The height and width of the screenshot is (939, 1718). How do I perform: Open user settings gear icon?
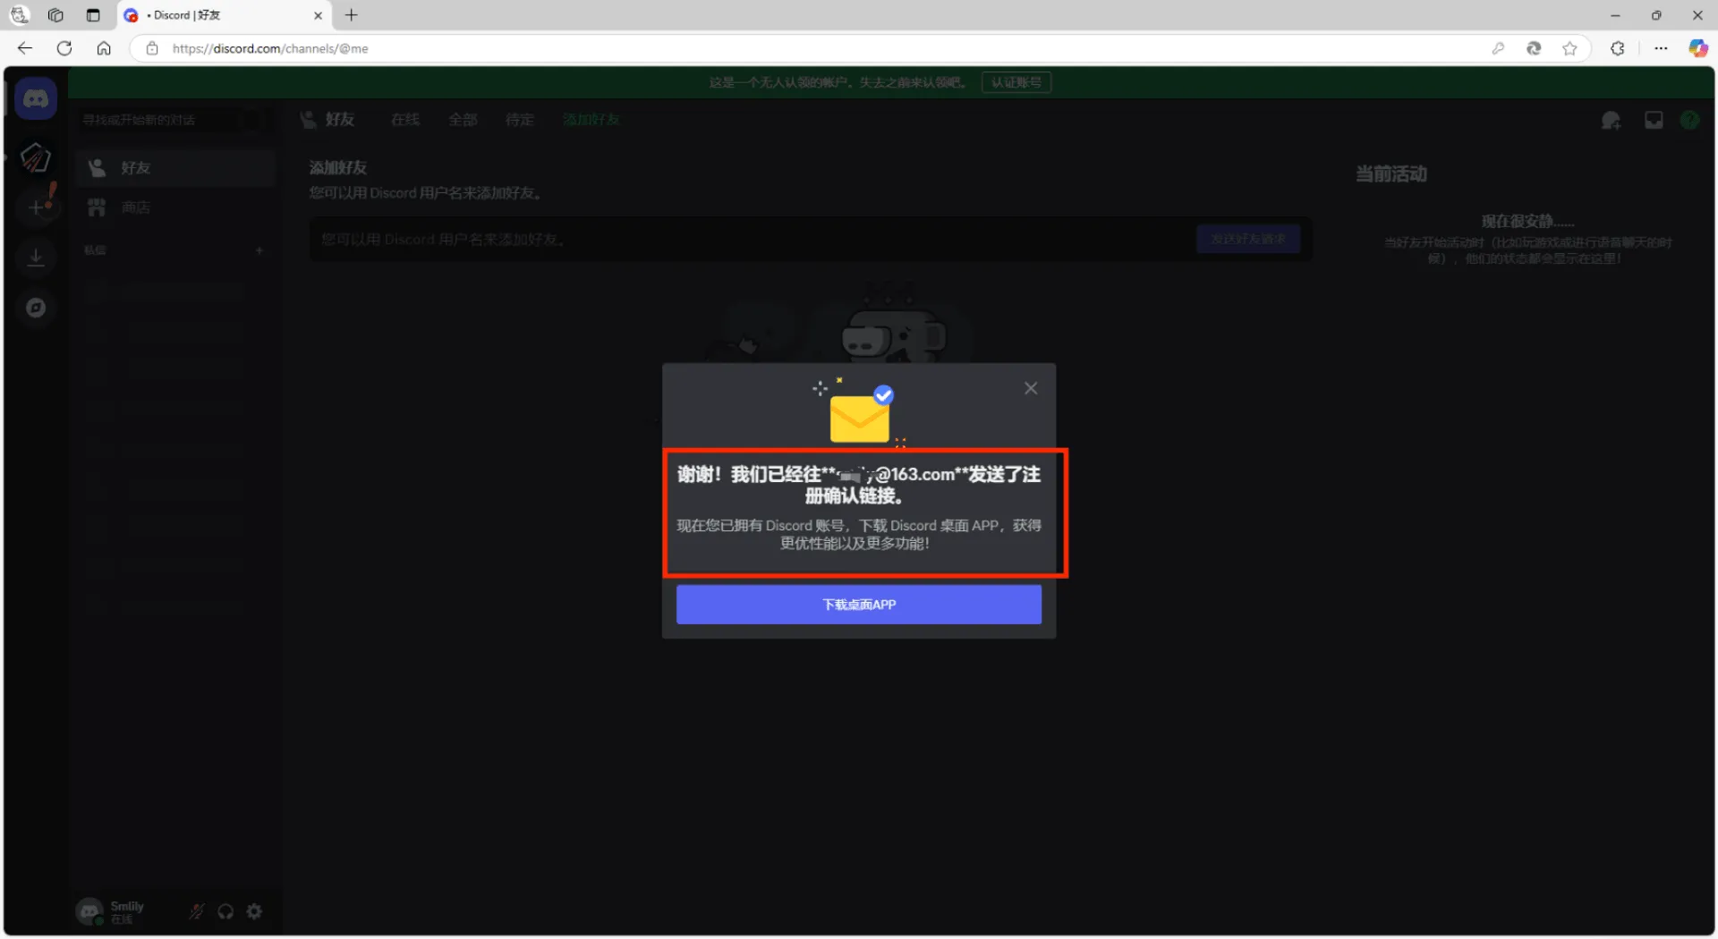254,911
